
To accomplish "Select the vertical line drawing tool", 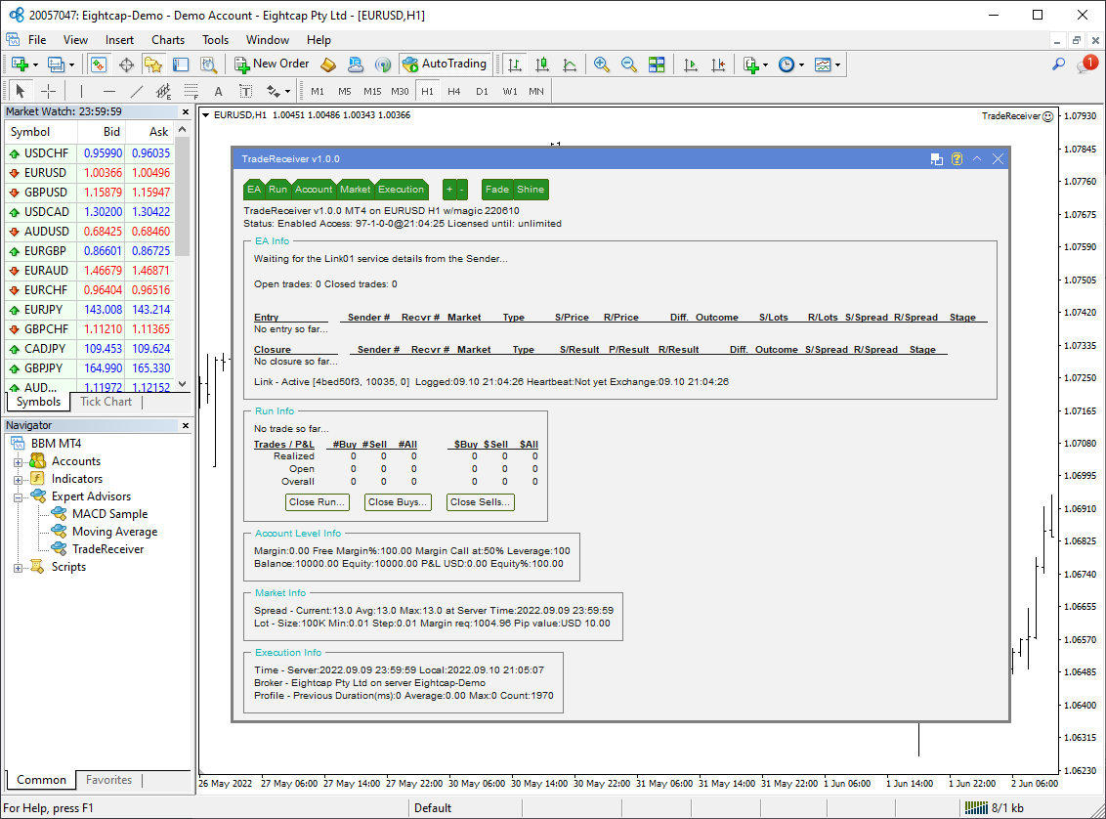I will 82,91.
